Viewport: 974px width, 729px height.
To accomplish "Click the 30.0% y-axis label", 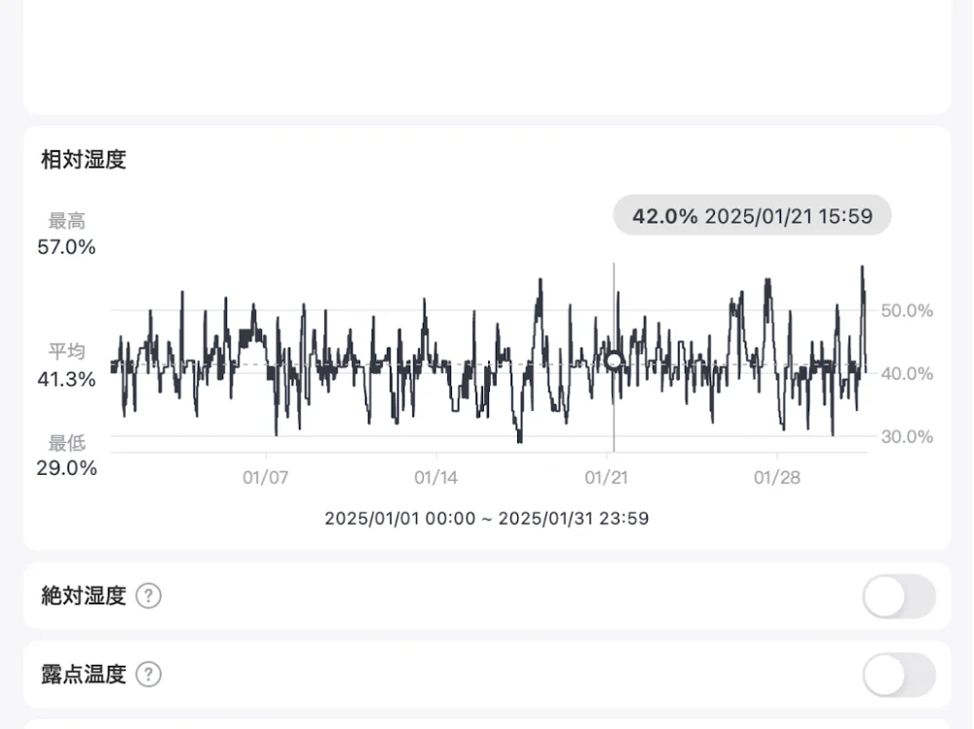I will coord(907,437).
